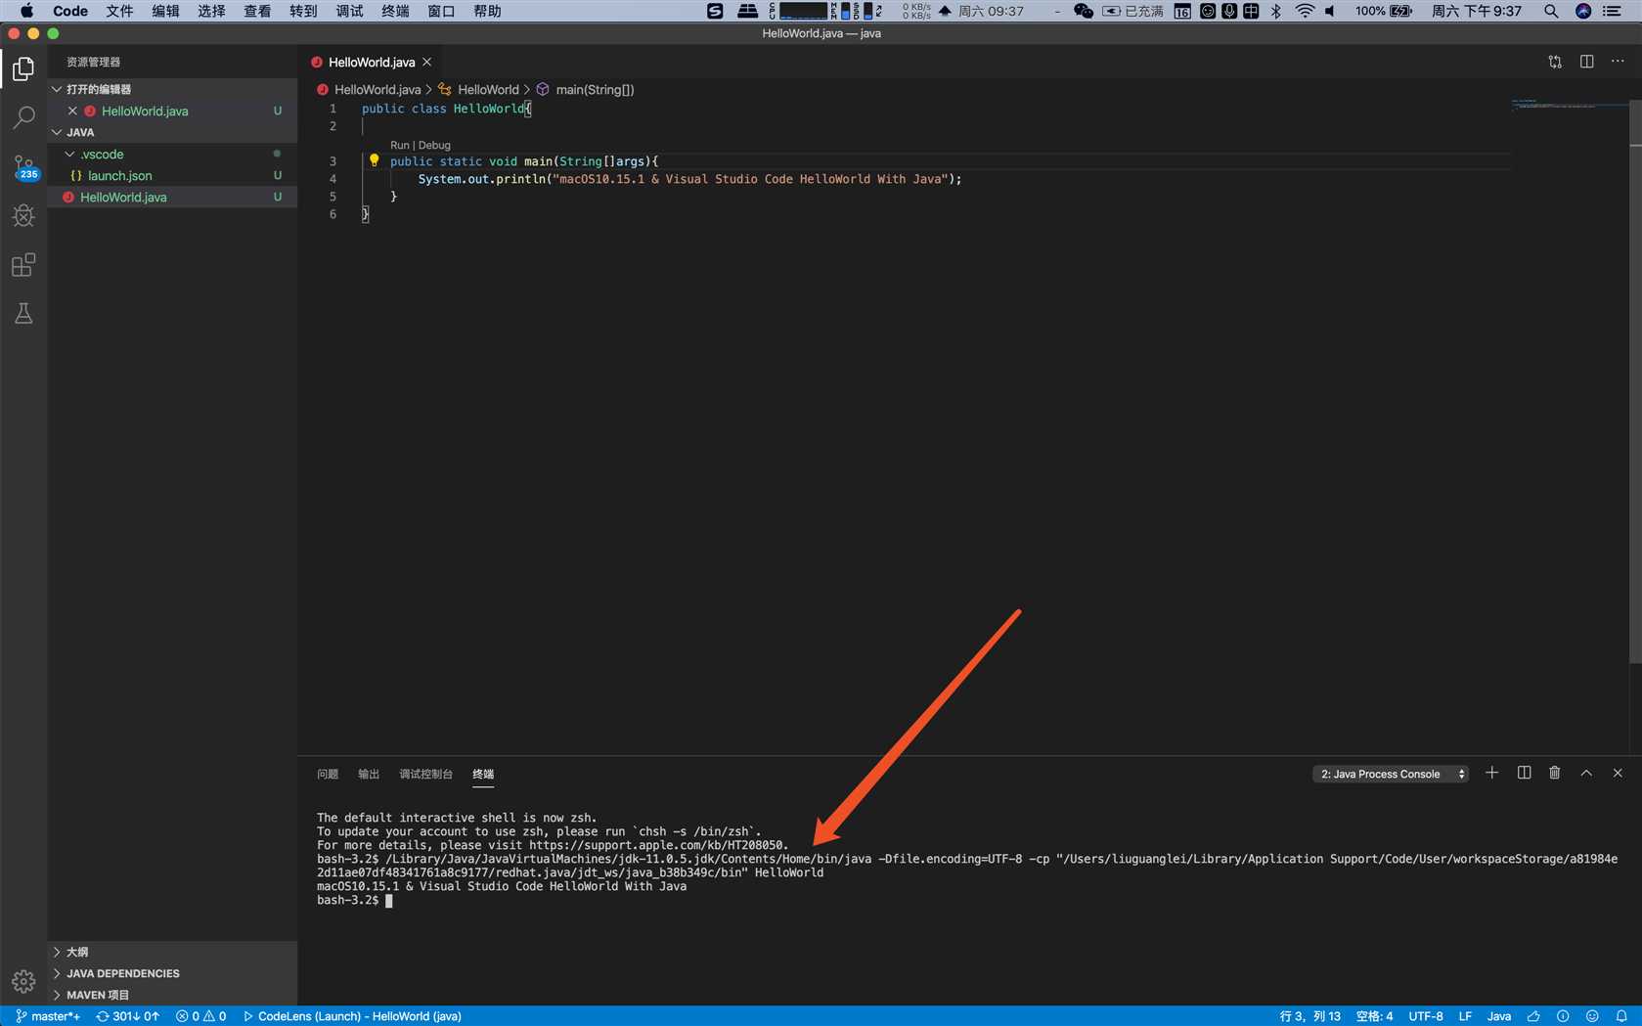Close HelloWorld.java in open editors list

[72, 111]
